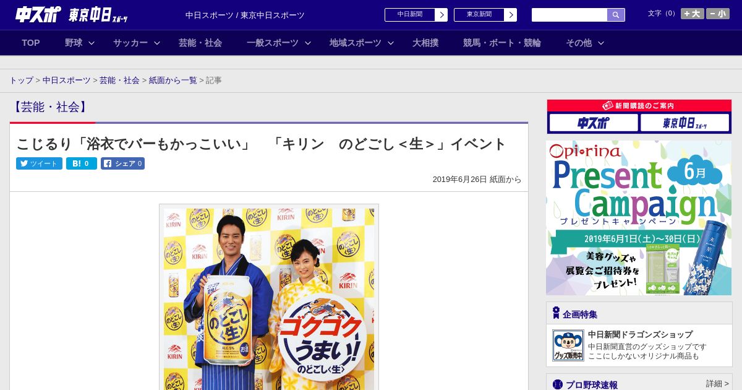
Task: Click 詳細 > link beside プロ野球速報
Action: (x=717, y=384)
